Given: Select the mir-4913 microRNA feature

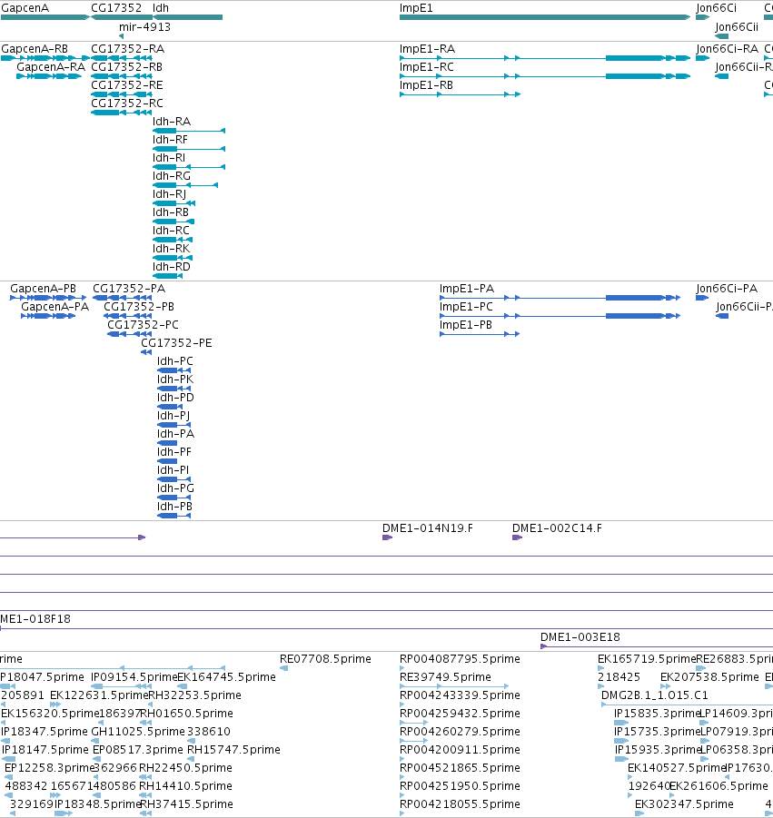Looking at the screenshot, I should tap(122, 36).
